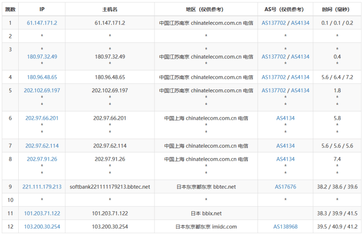Click the AS138968 link
The height and width of the screenshot is (235, 364).
tap(285, 227)
